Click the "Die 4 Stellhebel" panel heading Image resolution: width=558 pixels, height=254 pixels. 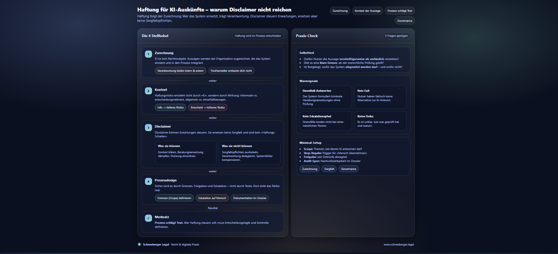coord(155,36)
